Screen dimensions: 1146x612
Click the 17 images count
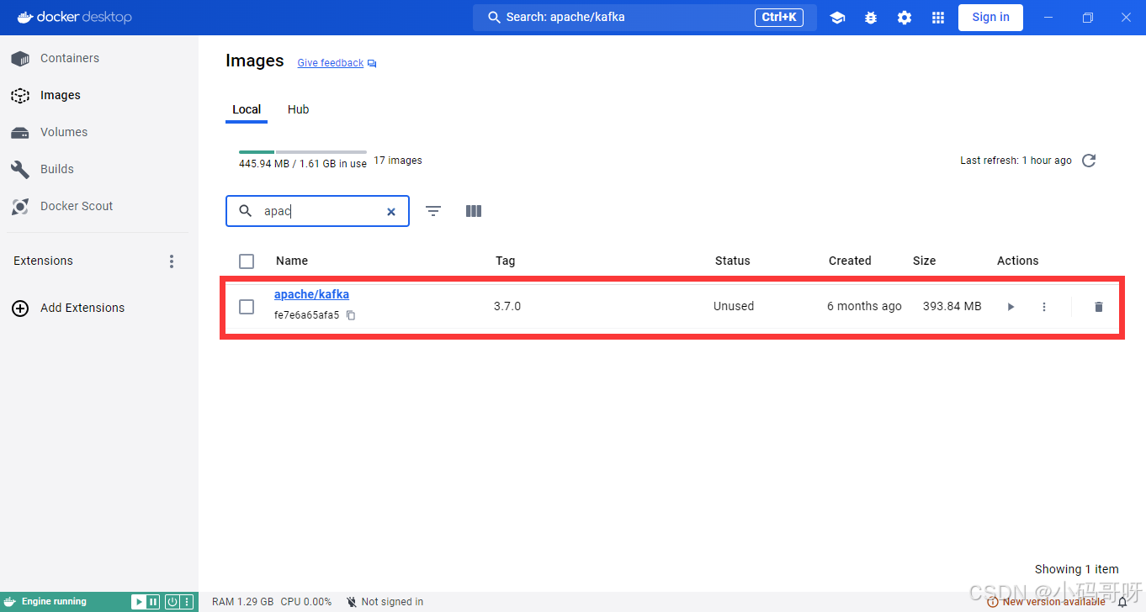(398, 161)
